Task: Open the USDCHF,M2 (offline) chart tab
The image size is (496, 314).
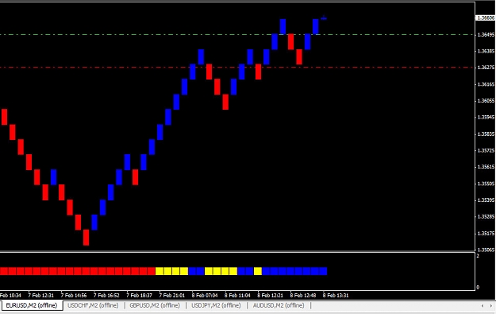Action: (x=93, y=305)
